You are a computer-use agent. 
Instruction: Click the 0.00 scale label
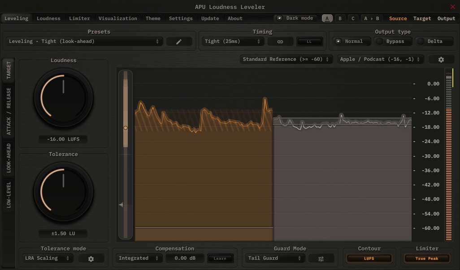[x=433, y=84]
